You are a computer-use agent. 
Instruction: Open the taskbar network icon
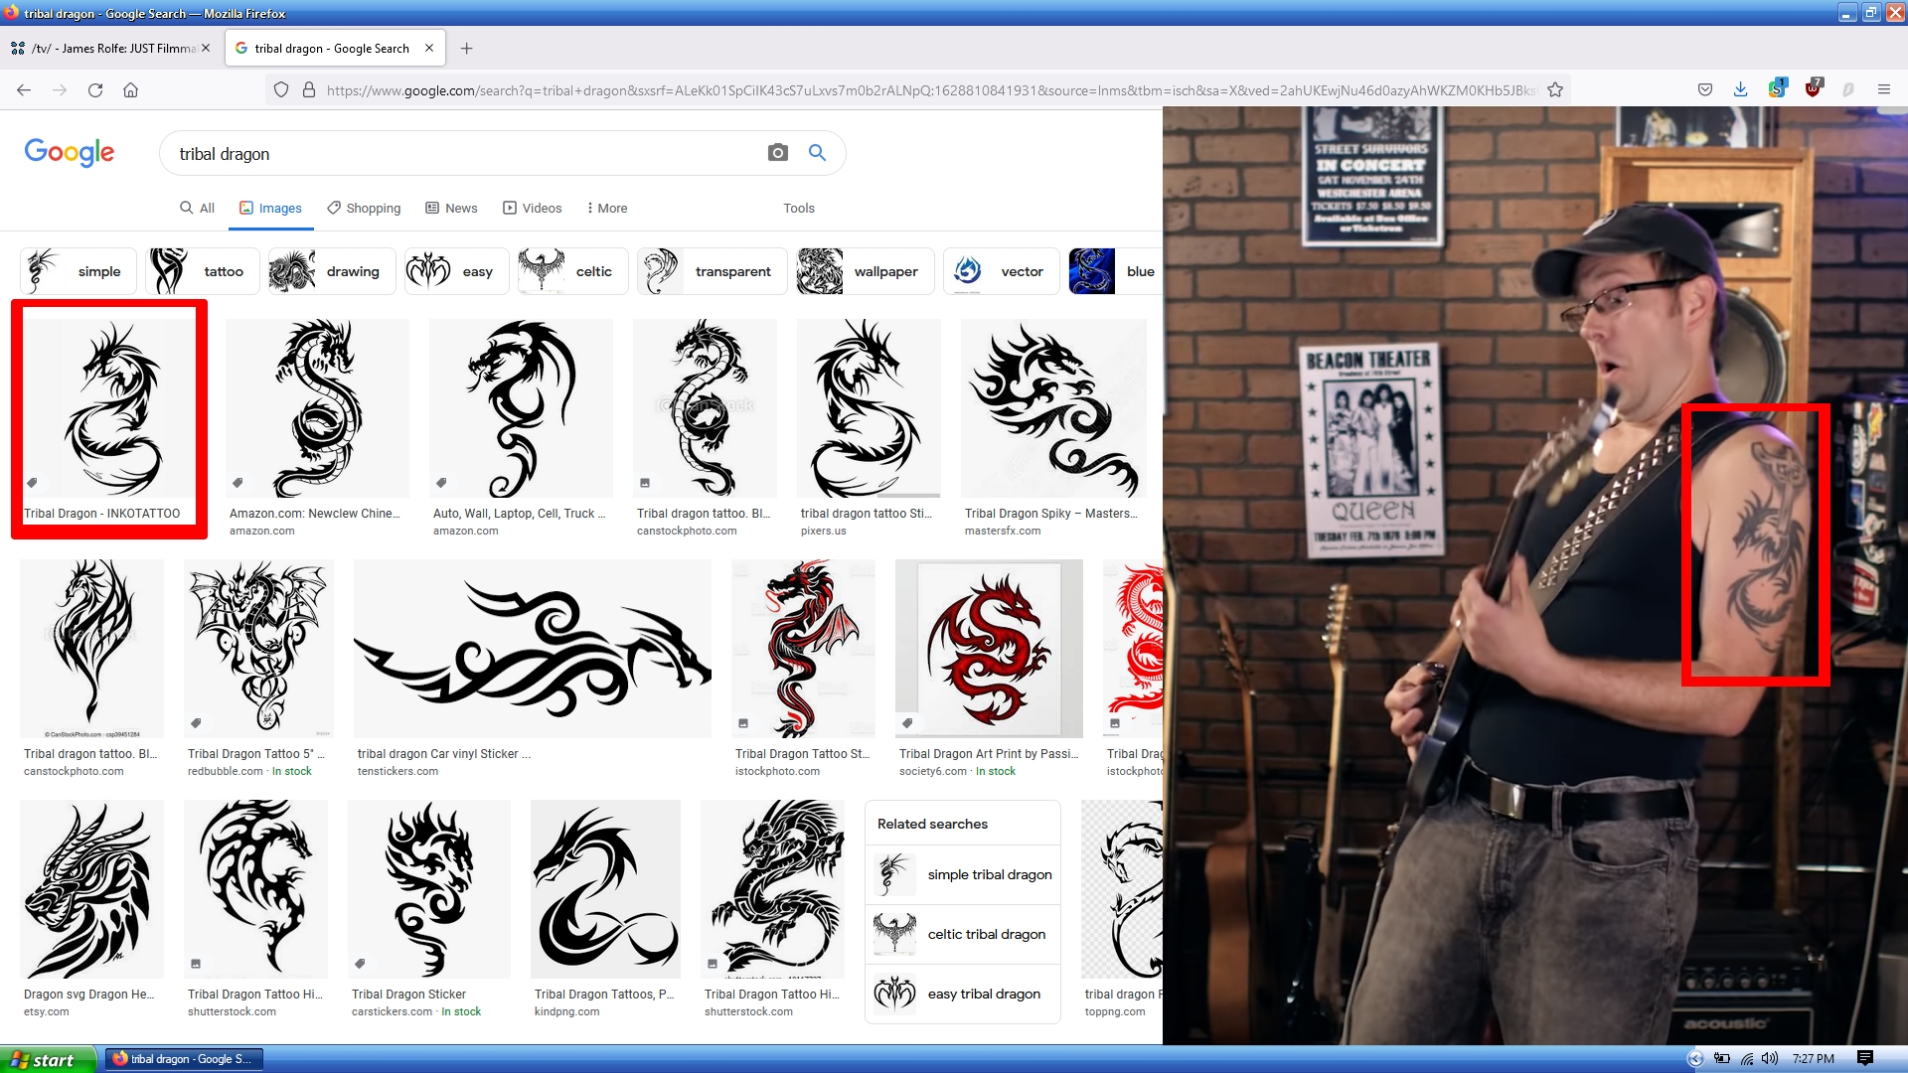tap(1746, 1059)
